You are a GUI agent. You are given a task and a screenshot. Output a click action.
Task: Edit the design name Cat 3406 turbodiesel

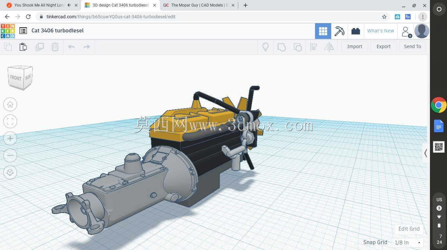(57, 30)
